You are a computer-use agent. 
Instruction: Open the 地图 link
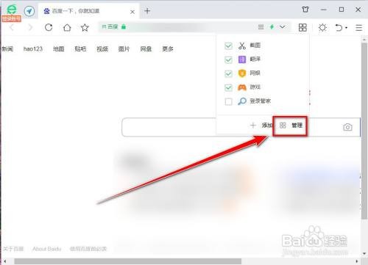click(59, 49)
